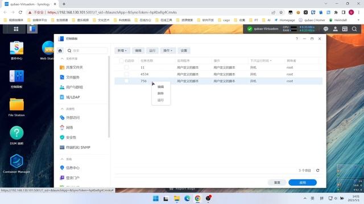Click the help question mark in Control Panel

tap(297, 39)
